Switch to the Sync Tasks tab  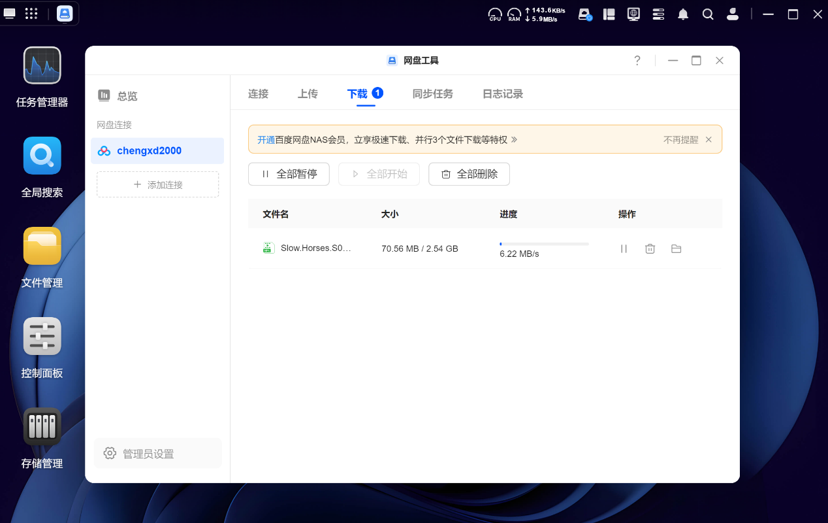tap(432, 93)
